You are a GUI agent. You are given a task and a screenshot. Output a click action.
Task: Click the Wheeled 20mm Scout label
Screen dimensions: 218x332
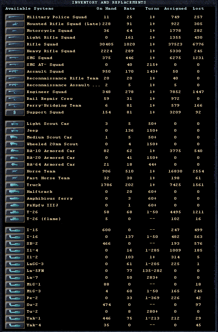click(52, 144)
